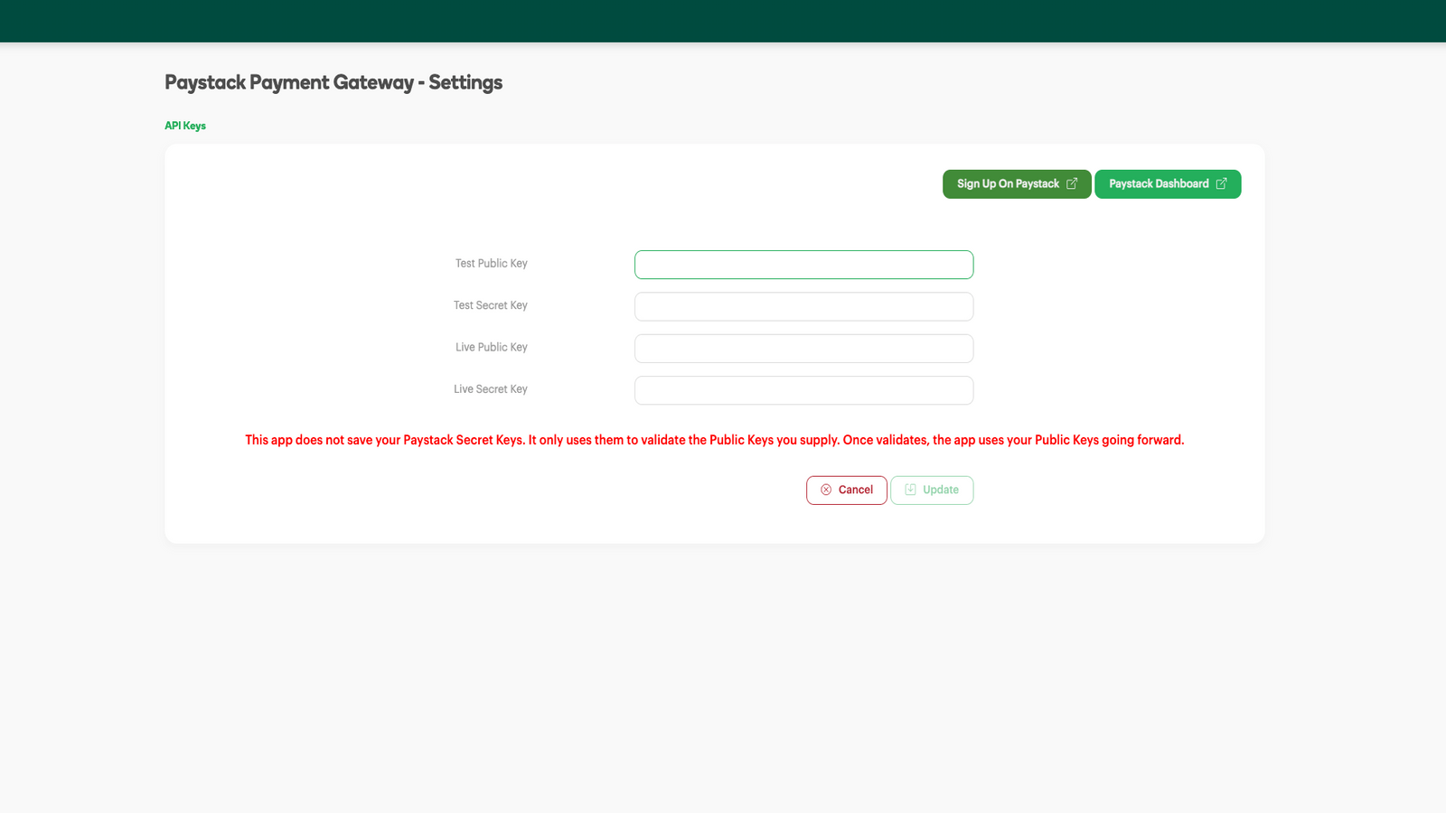This screenshot has height=813, width=1446.
Task: Open the Paystack Dashboard button
Action: 1168,184
